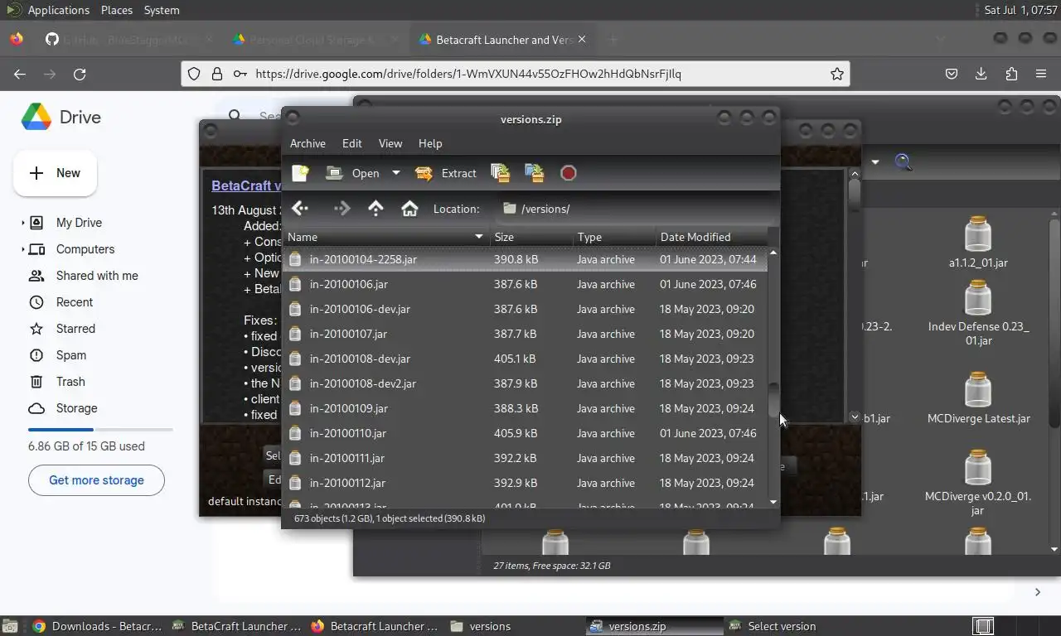Click the Get more storage button

pyautogui.click(x=96, y=480)
